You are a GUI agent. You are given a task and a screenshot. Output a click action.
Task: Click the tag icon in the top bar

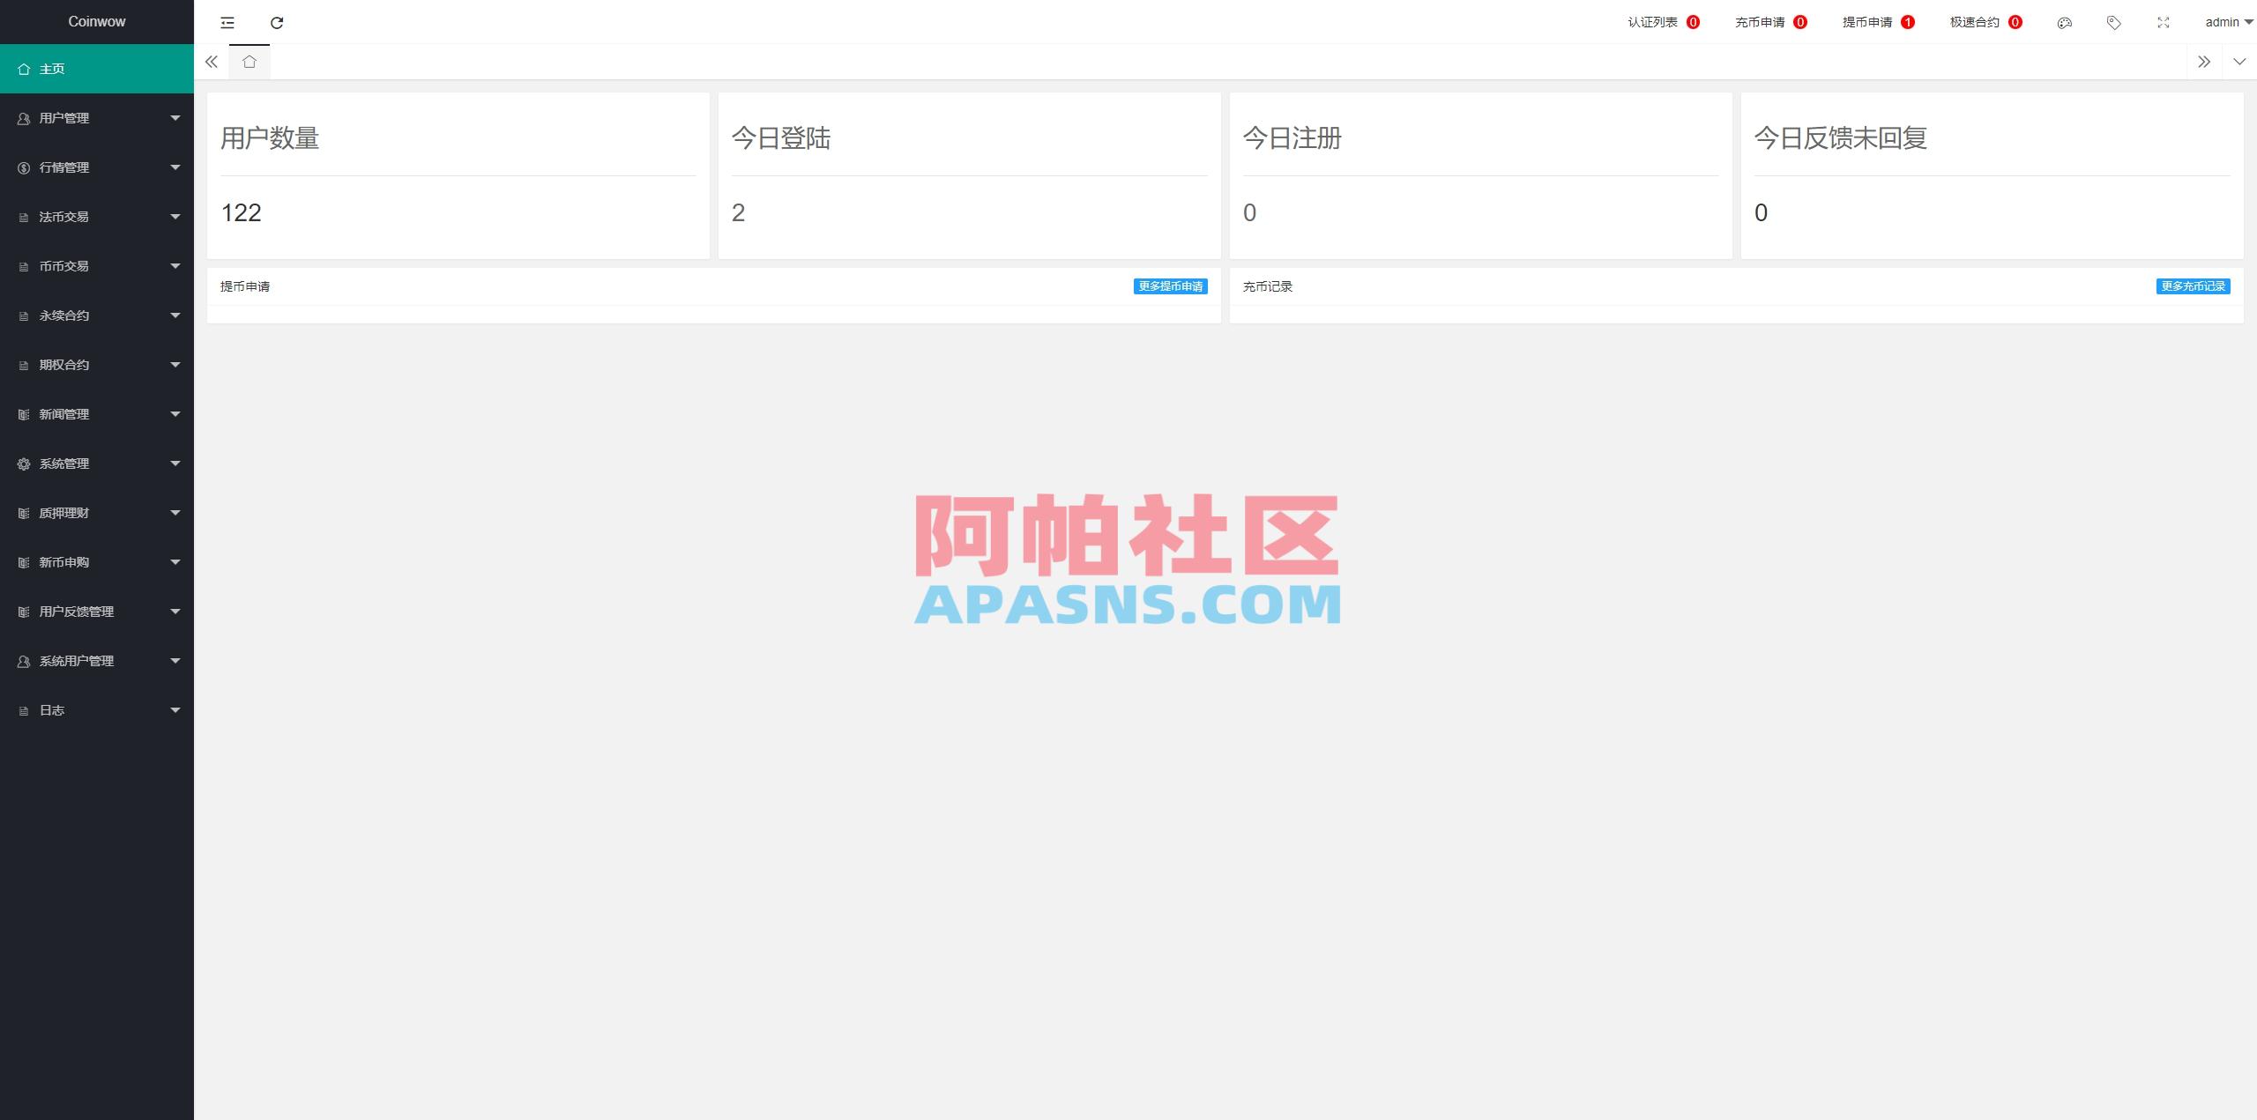(x=2113, y=22)
